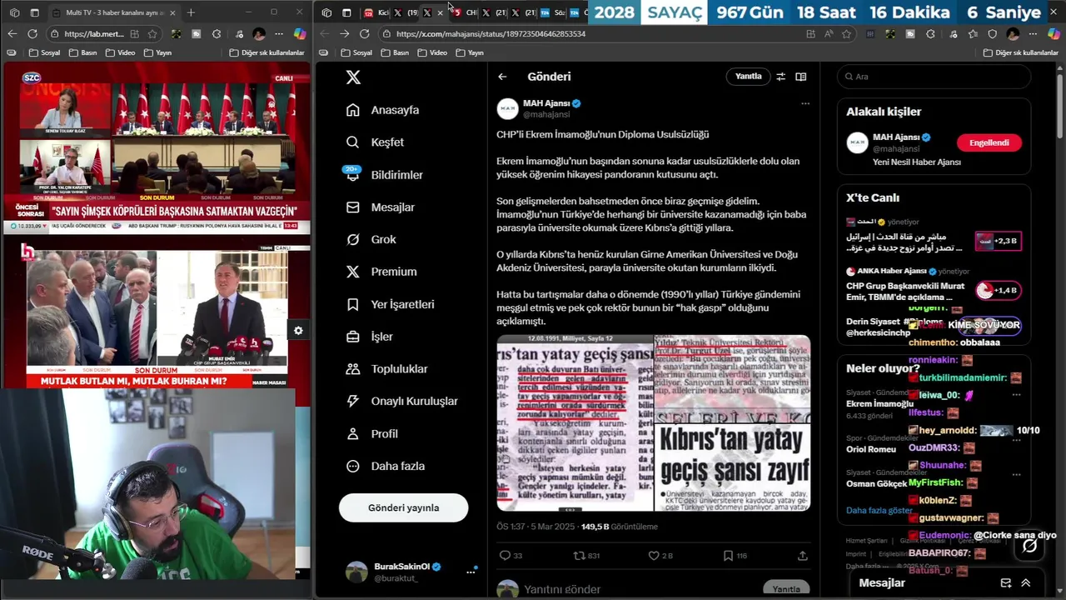Open the Grok floating button
This screenshot has height=600, width=1066.
(x=1029, y=547)
